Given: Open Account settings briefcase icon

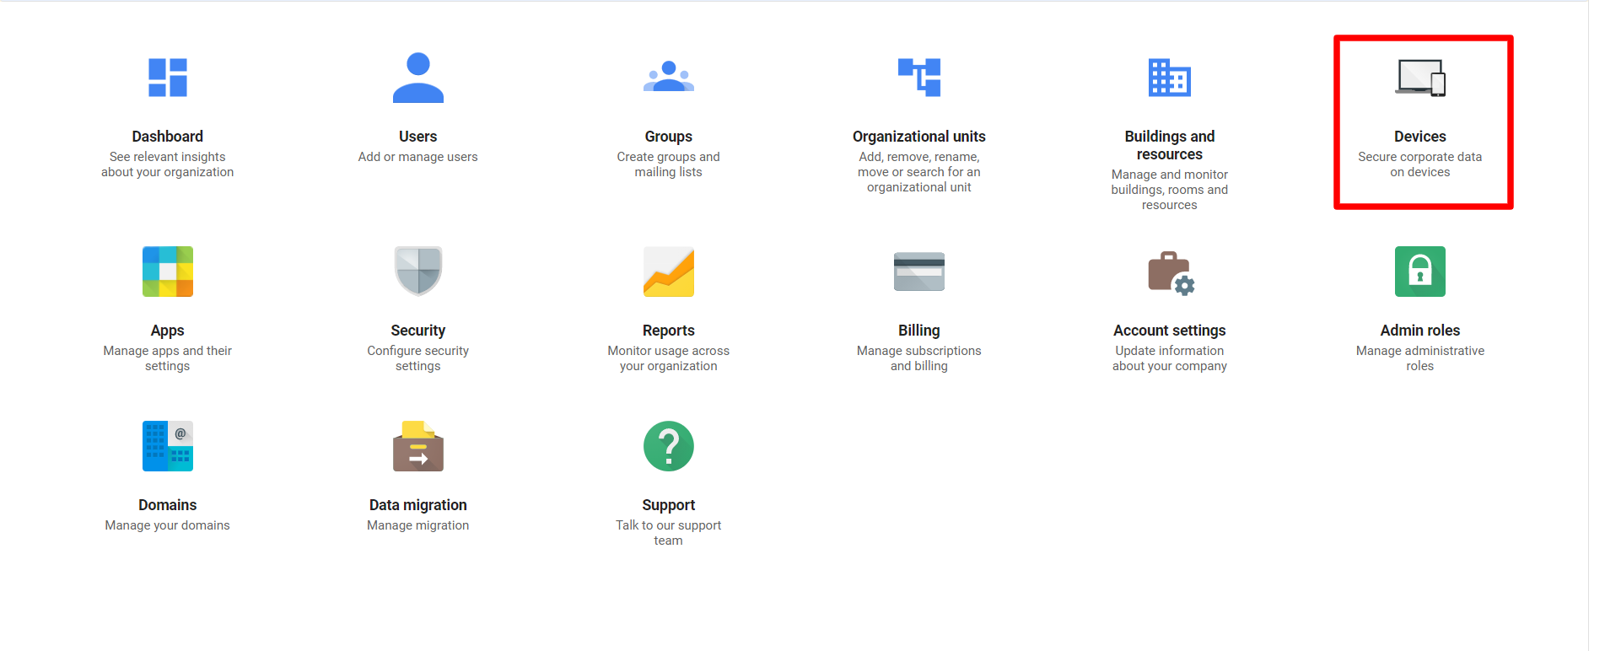Looking at the screenshot, I should (x=1171, y=273).
